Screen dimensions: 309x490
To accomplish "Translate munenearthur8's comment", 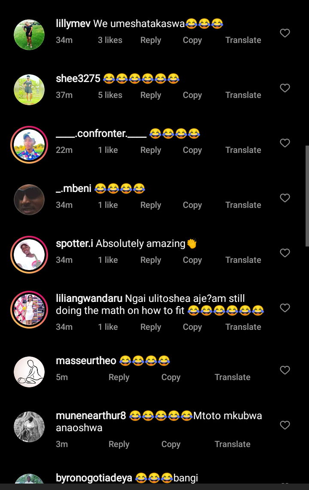I will click(233, 444).
